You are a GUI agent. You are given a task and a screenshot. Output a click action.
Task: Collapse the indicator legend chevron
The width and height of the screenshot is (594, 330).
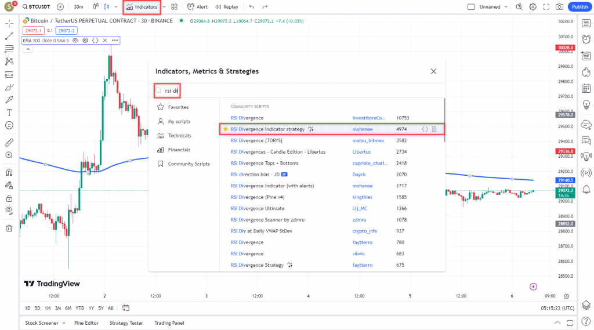click(x=28, y=49)
